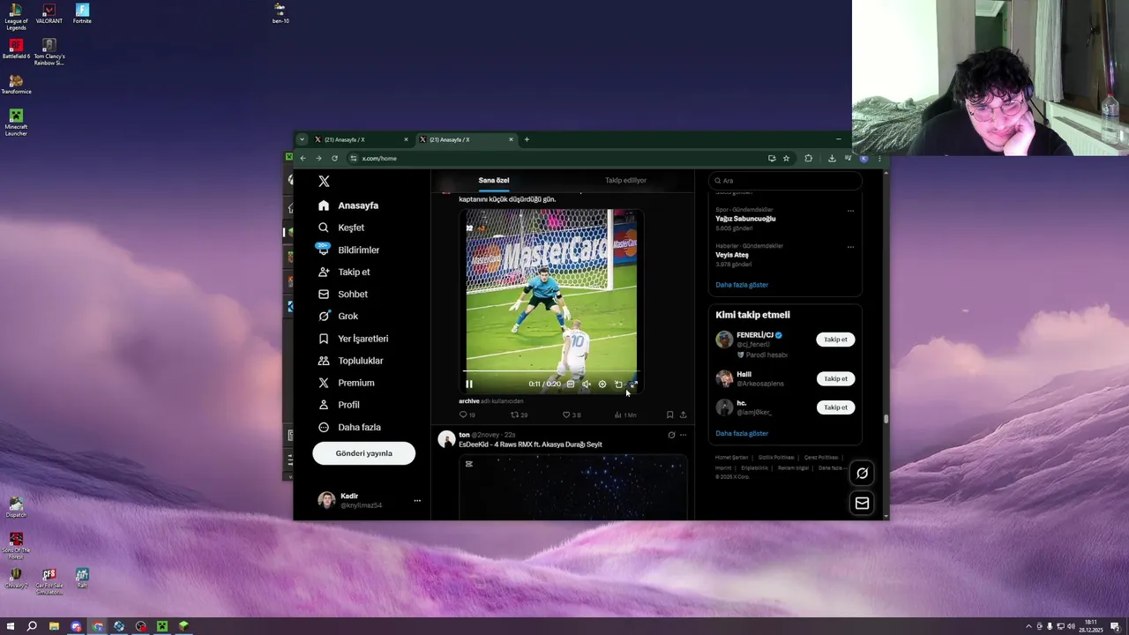
Task: Repost the football video post
Action: tap(519, 415)
